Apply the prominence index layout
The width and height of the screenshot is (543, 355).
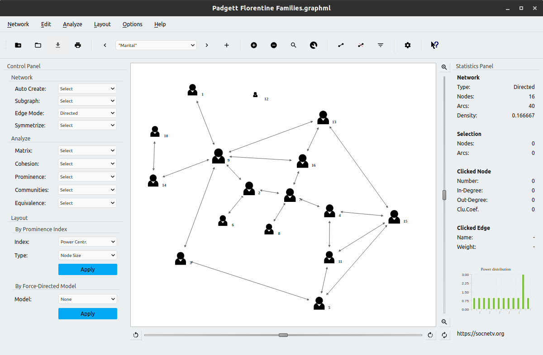(x=87, y=270)
